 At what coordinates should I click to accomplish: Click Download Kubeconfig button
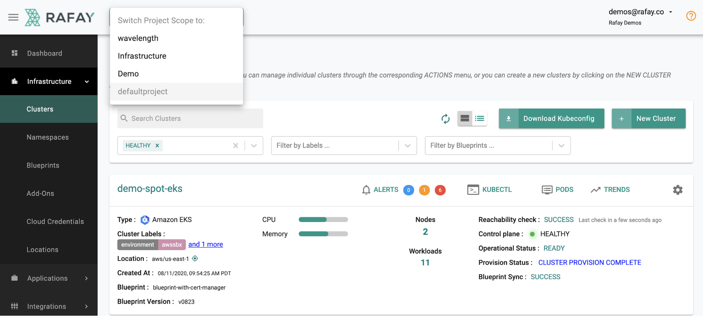551,119
